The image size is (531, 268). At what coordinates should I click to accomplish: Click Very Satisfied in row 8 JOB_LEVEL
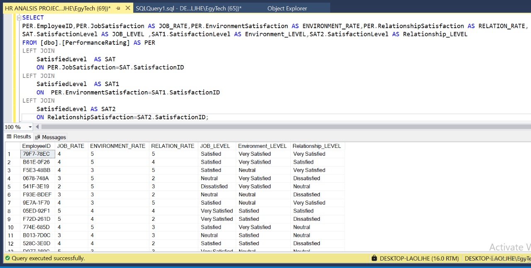click(217, 211)
